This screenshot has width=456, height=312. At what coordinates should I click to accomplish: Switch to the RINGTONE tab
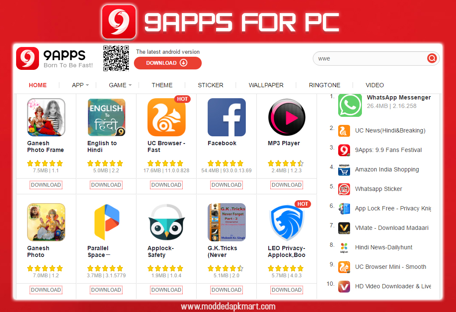click(x=324, y=85)
